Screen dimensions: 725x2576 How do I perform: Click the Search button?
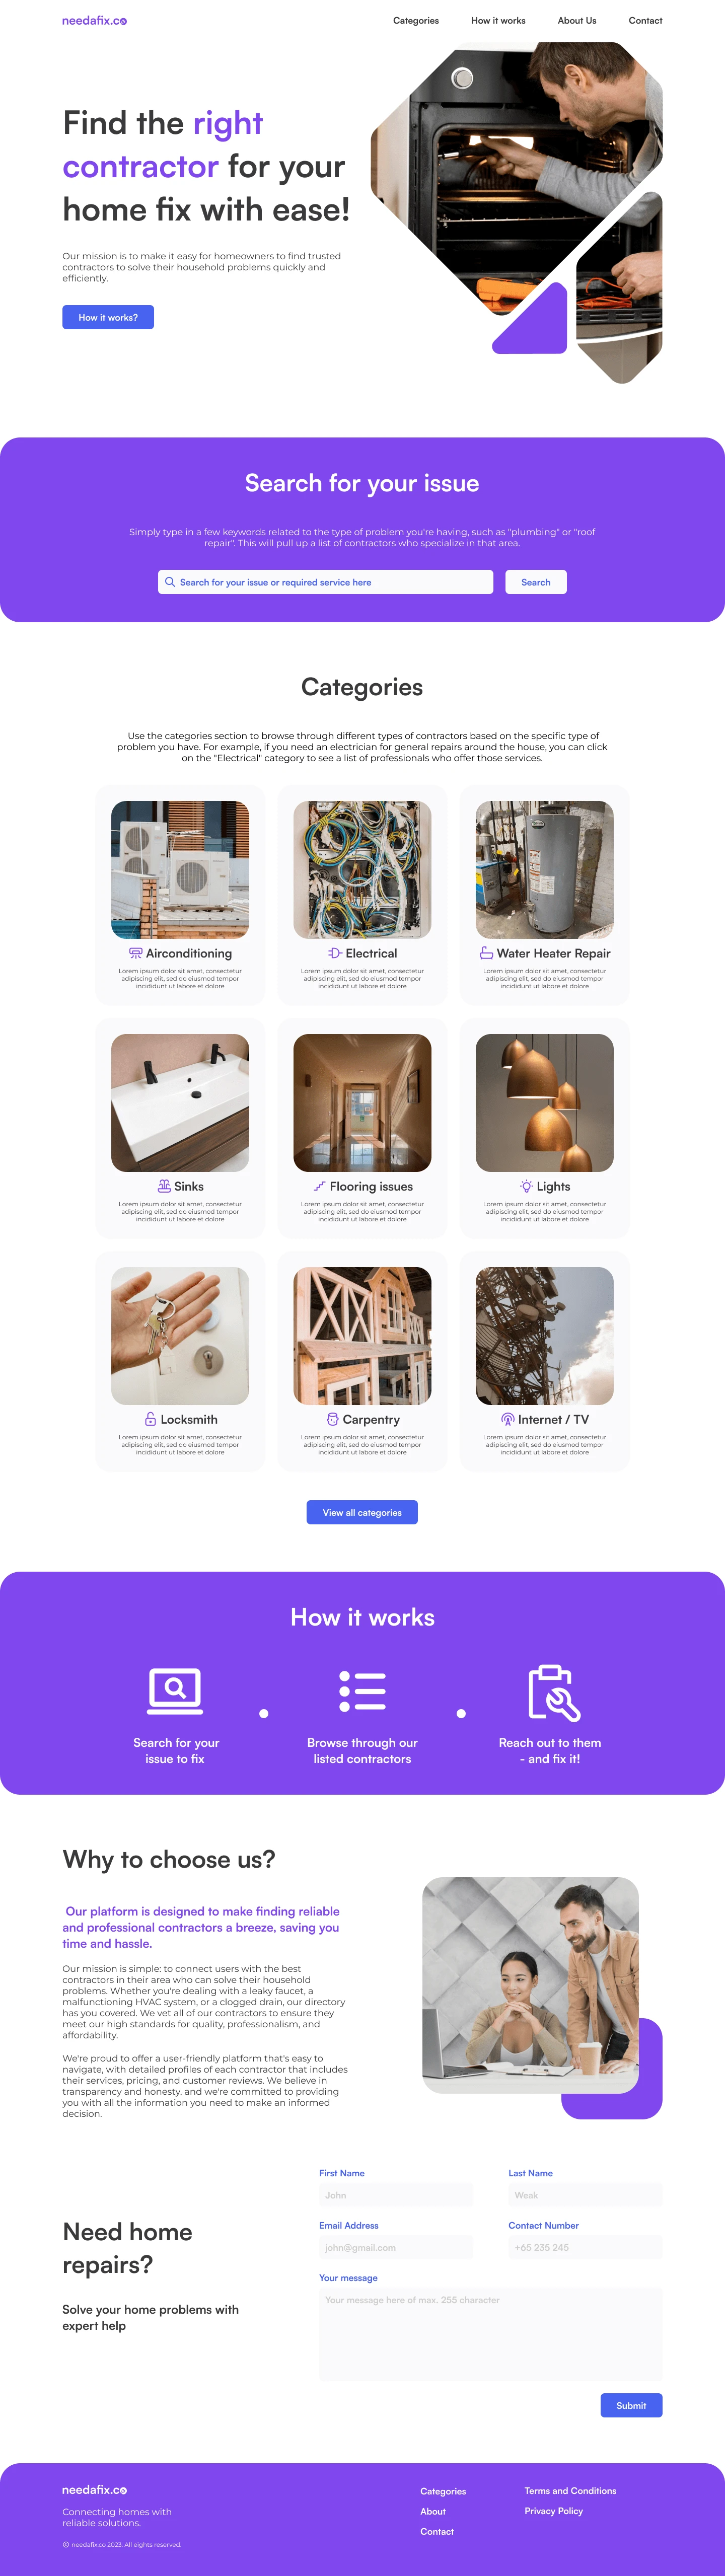point(536,582)
